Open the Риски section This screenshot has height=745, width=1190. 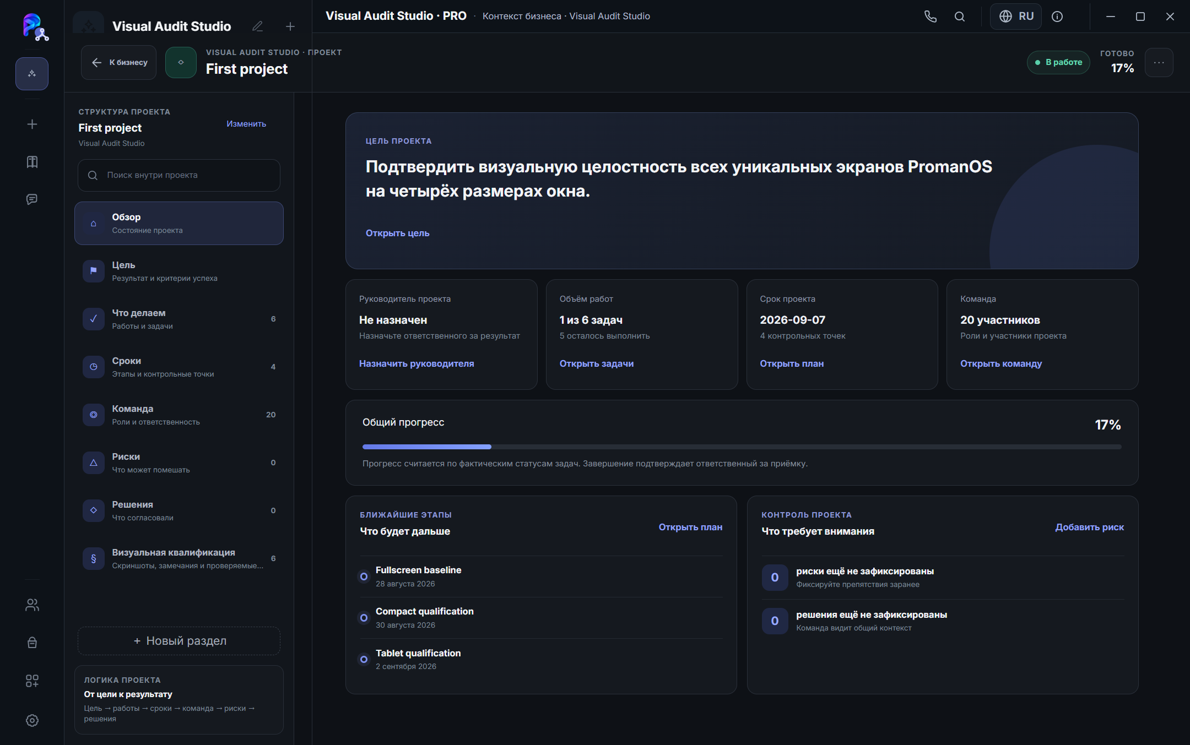tap(179, 463)
